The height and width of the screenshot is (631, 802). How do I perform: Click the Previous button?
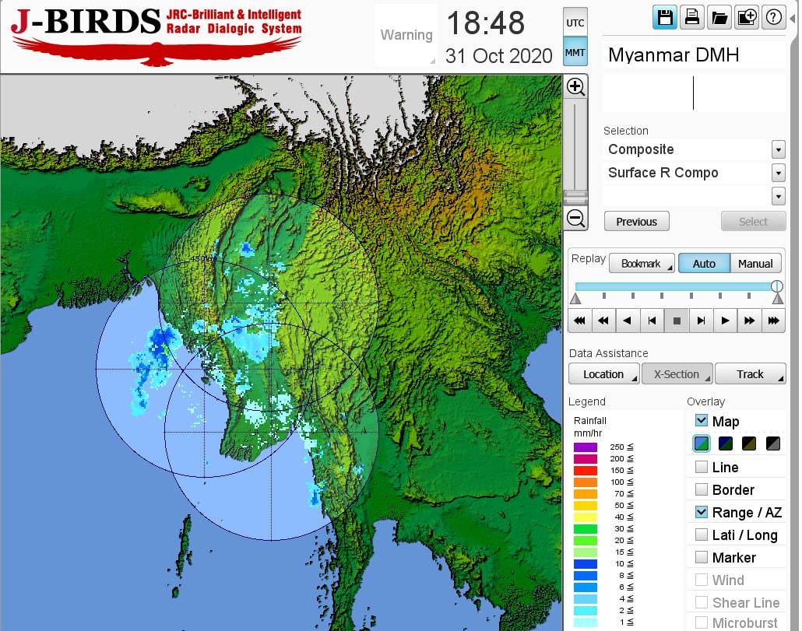(636, 222)
